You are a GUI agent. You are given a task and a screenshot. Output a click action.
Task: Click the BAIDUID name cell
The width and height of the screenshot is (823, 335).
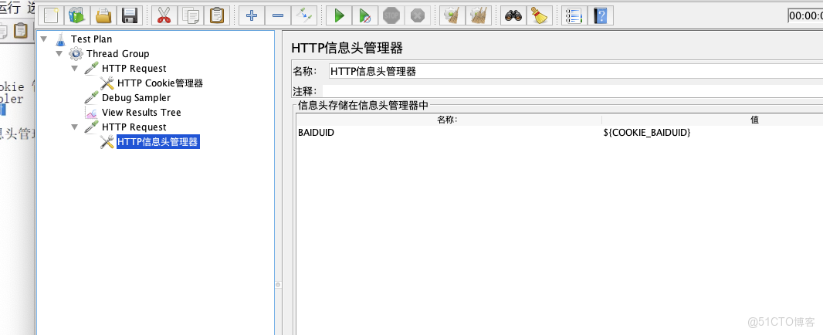(449, 133)
